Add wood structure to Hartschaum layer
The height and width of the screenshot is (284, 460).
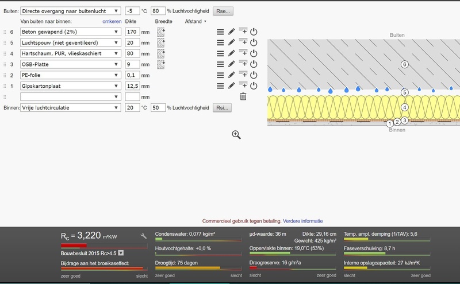tap(161, 53)
